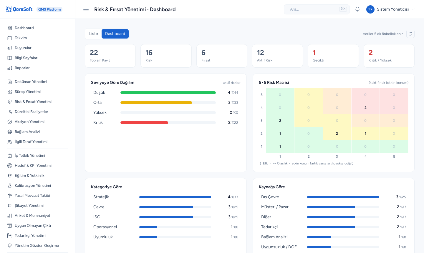Go to Kalibrasyon Yönetimi
The height and width of the screenshot is (253, 424).
[38, 186]
